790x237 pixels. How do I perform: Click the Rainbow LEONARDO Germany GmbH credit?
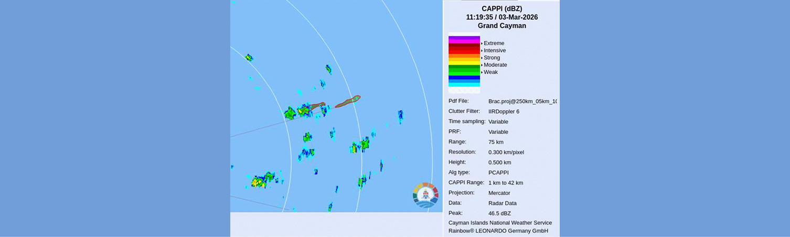498,231
